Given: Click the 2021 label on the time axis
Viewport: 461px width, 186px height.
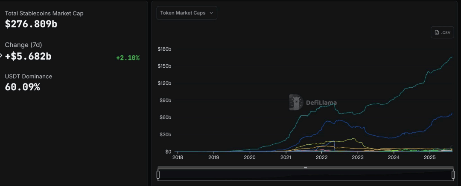Looking at the screenshot, I should tap(286, 157).
